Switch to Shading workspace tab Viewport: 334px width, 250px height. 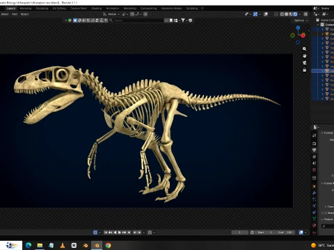[x=96, y=8]
